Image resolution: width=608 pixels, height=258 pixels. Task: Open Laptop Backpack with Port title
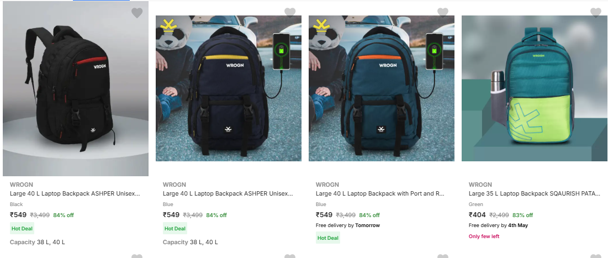coord(380,193)
